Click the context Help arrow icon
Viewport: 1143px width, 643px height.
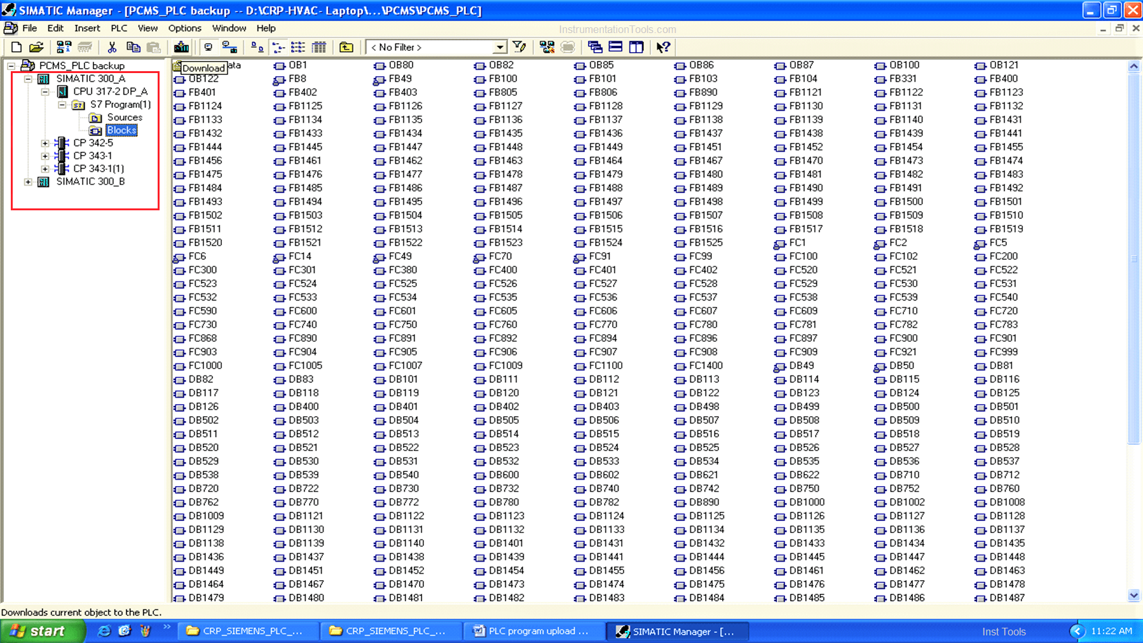(663, 47)
